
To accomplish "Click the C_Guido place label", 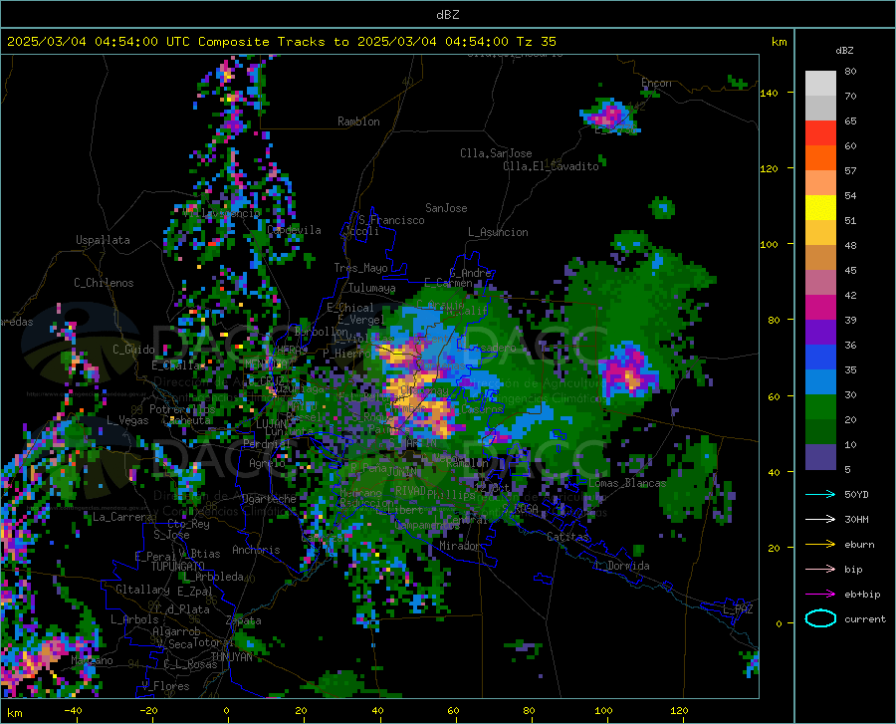I will pyautogui.click(x=133, y=350).
